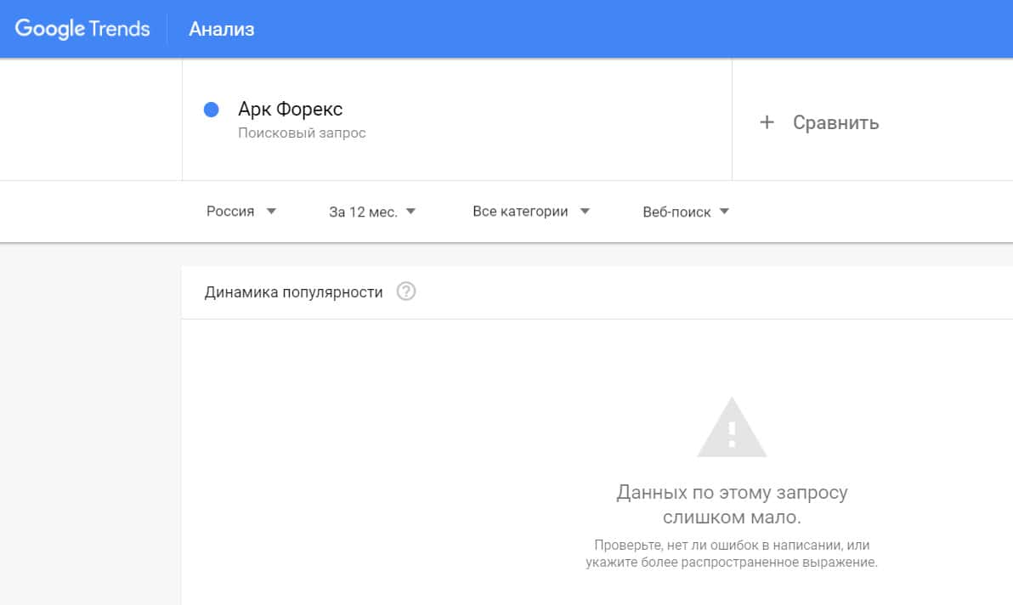Click the arrow beside За 12 мес.

[410, 212]
